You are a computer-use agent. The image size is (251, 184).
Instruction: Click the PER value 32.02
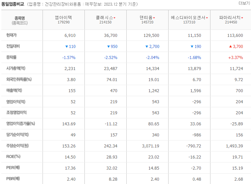coord(112,168)
